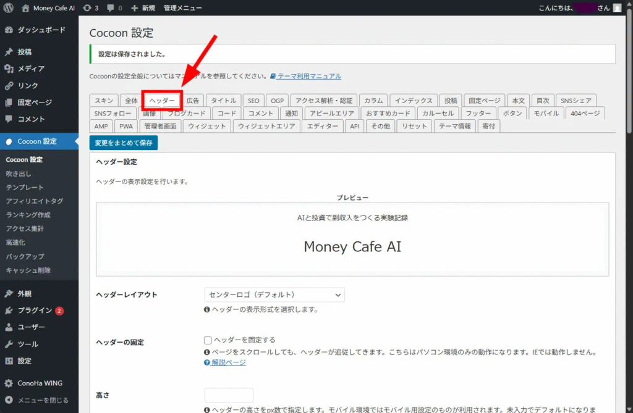Switch to the スキン tab
The width and height of the screenshot is (633, 413).
tap(104, 101)
